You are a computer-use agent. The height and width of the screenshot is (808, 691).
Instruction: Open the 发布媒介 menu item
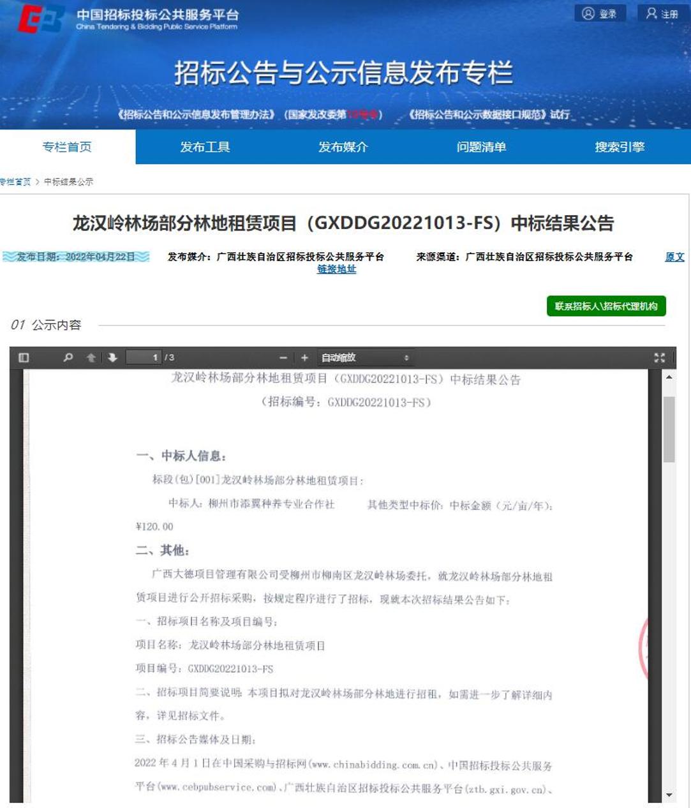(343, 147)
